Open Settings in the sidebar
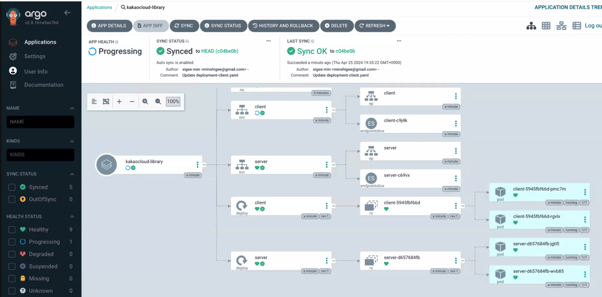Screen dimensions: 602x297 point(35,56)
